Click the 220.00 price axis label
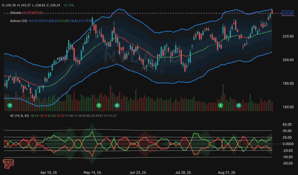 (x=288, y=36)
